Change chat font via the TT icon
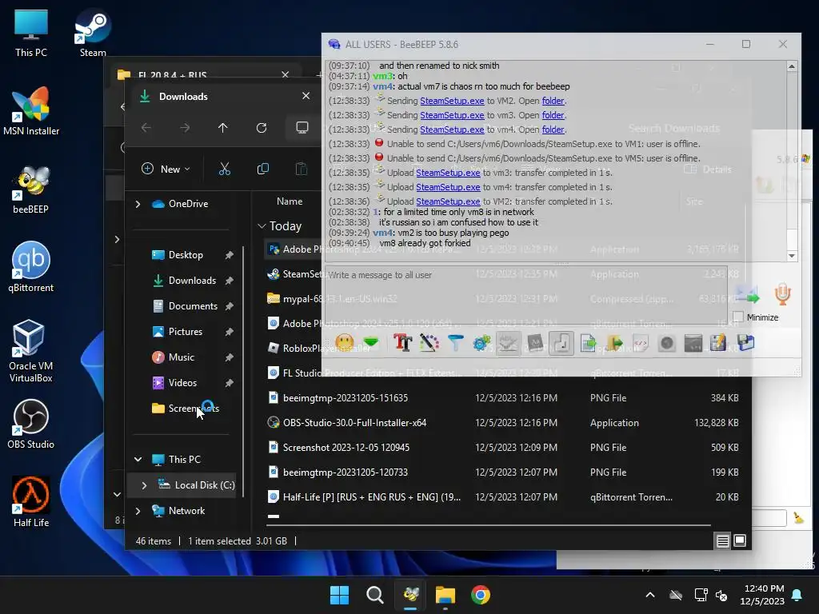 click(x=403, y=343)
